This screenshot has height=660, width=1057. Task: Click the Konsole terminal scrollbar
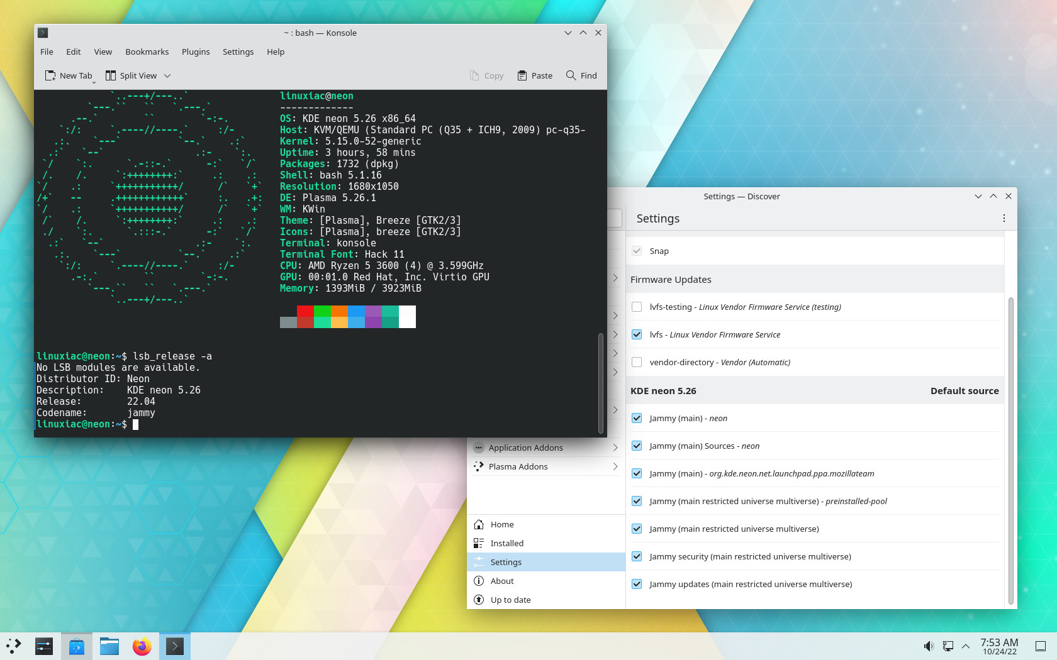(601, 383)
